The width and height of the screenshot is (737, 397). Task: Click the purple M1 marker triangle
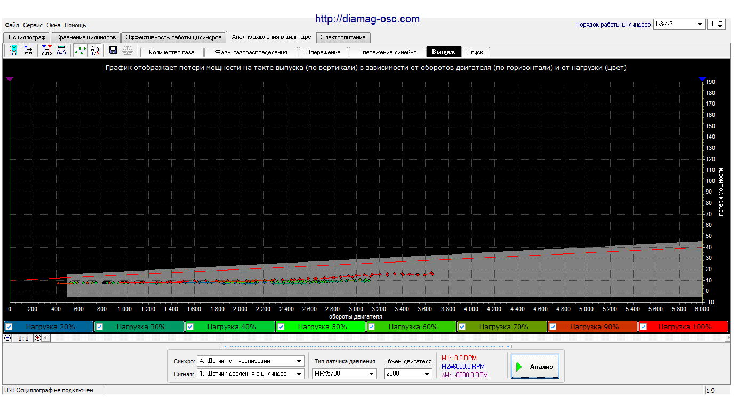(9, 79)
